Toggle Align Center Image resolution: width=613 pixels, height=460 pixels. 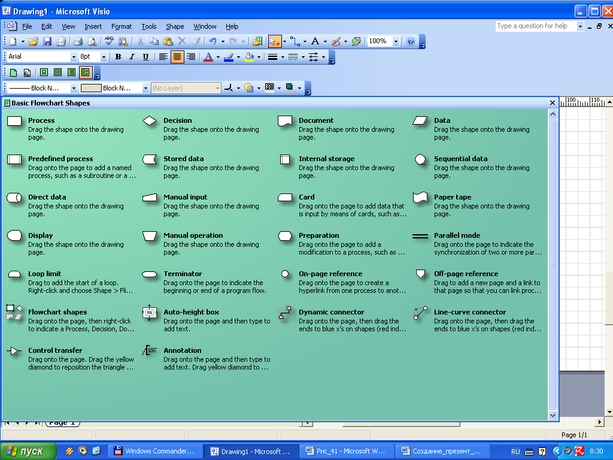177,57
